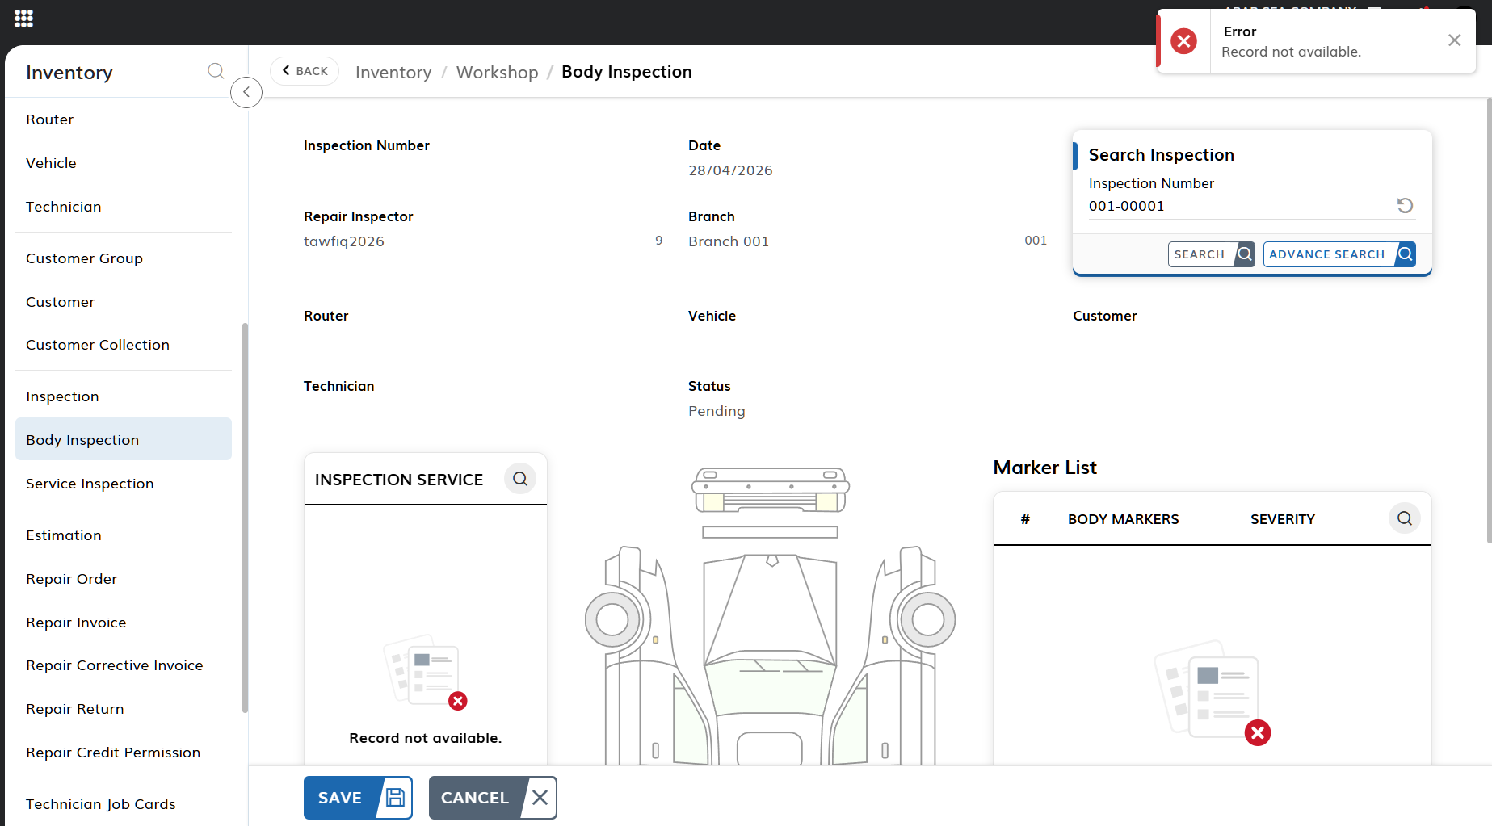Open Vehicle in sidebar
The height and width of the screenshot is (826, 1492).
(x=123, y=163)
